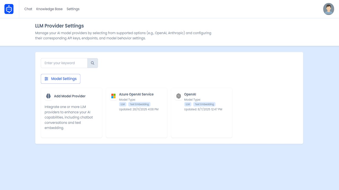The width and height of the screenshot is (339, 190).
Task: Click the magnifier search icon button
Action: [x=92, y=63]
